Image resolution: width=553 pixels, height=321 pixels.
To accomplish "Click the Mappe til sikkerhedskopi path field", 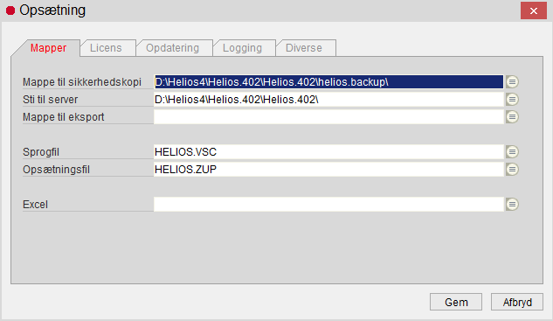I will pyautogui.click(x=328, y=82).
